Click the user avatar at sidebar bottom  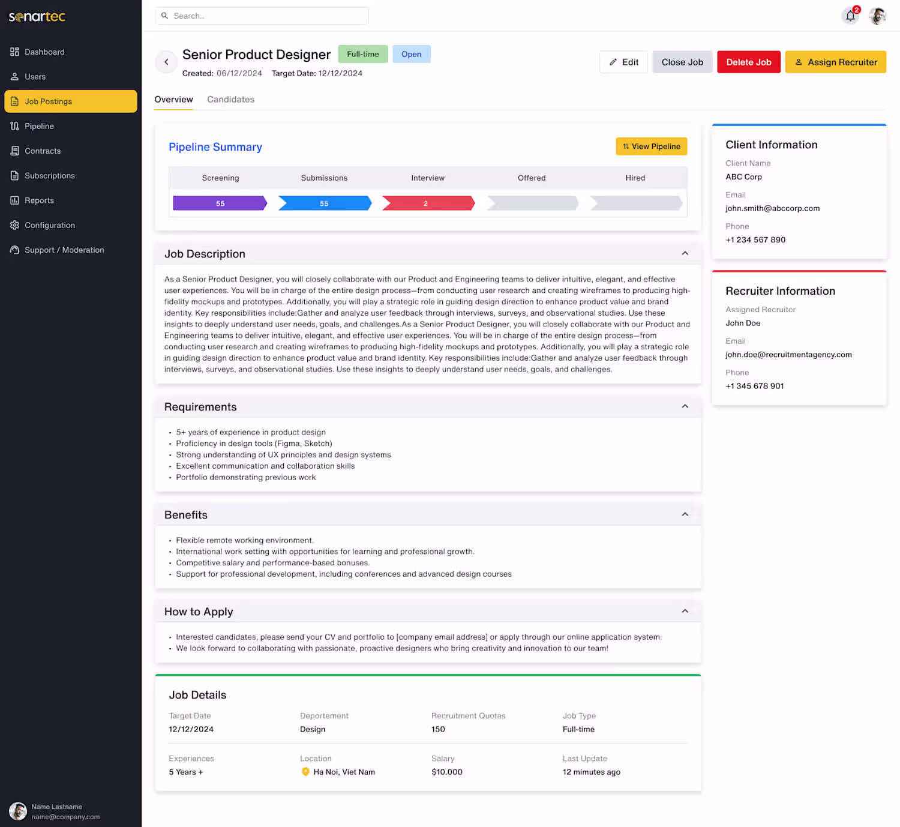[x=18, y=811]
